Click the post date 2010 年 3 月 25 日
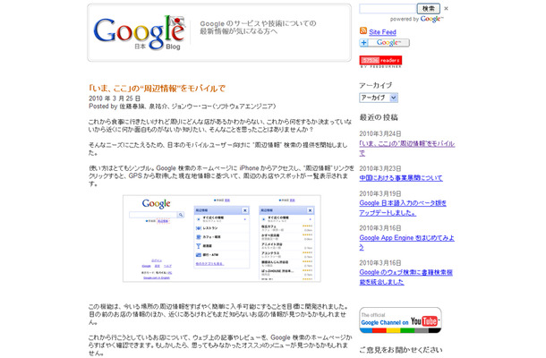The image size is (546, 358). pyautogui.click(x=115, y=98)
